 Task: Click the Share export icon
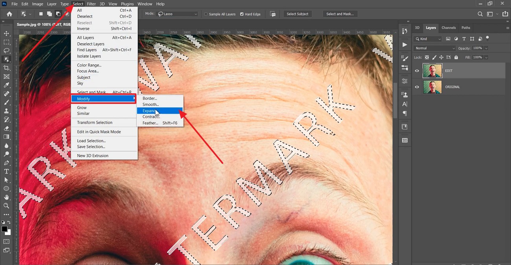[505, 14]
